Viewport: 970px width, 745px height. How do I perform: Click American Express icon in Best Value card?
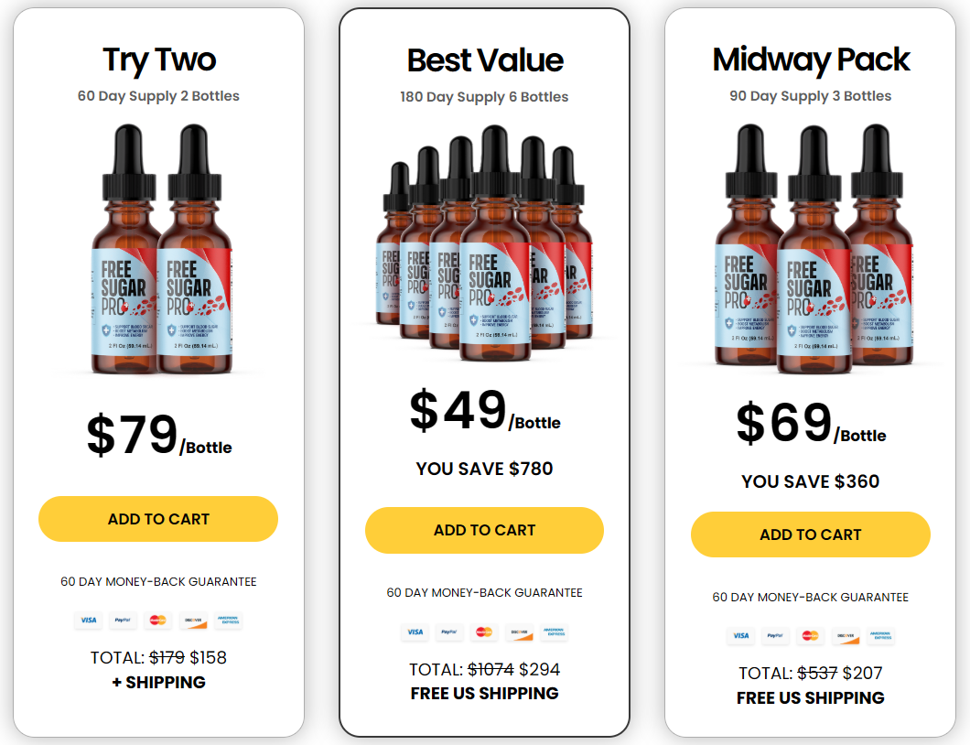pyautogui.click(x=554, y=632)
